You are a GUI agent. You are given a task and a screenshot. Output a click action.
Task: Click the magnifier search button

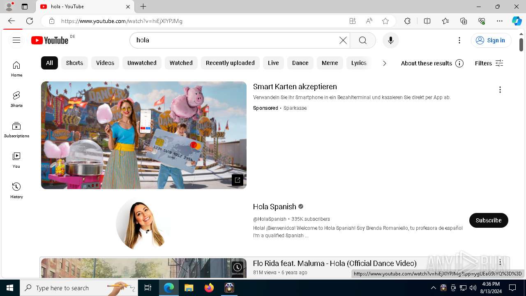pyautogui.click(x=363, y=40)
